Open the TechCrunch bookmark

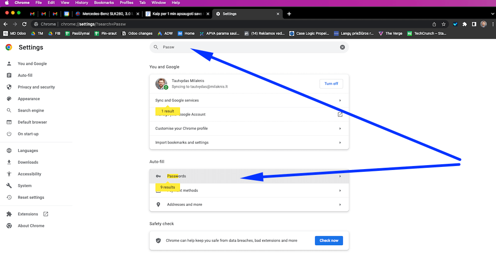click(x=427, y=33)
